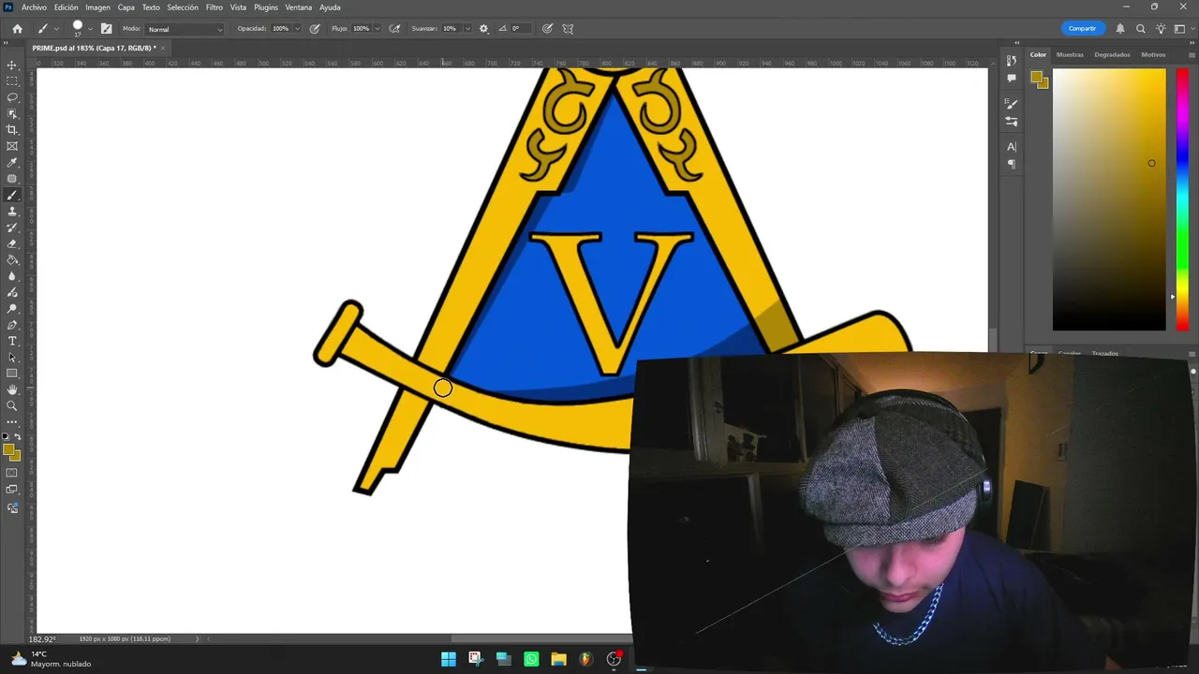Select the Hand tool
1199x674 pixels.
[x=12, y=389]
